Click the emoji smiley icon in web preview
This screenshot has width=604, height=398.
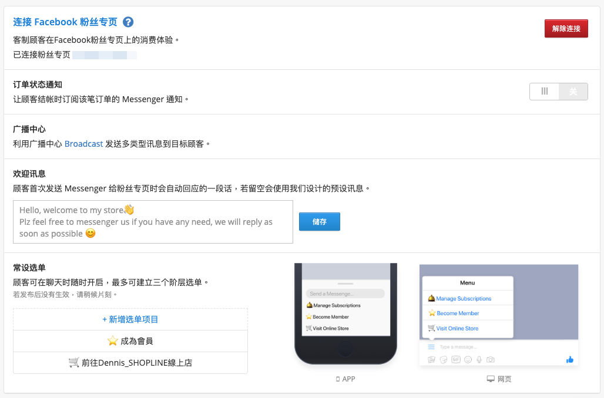point(468,359)
